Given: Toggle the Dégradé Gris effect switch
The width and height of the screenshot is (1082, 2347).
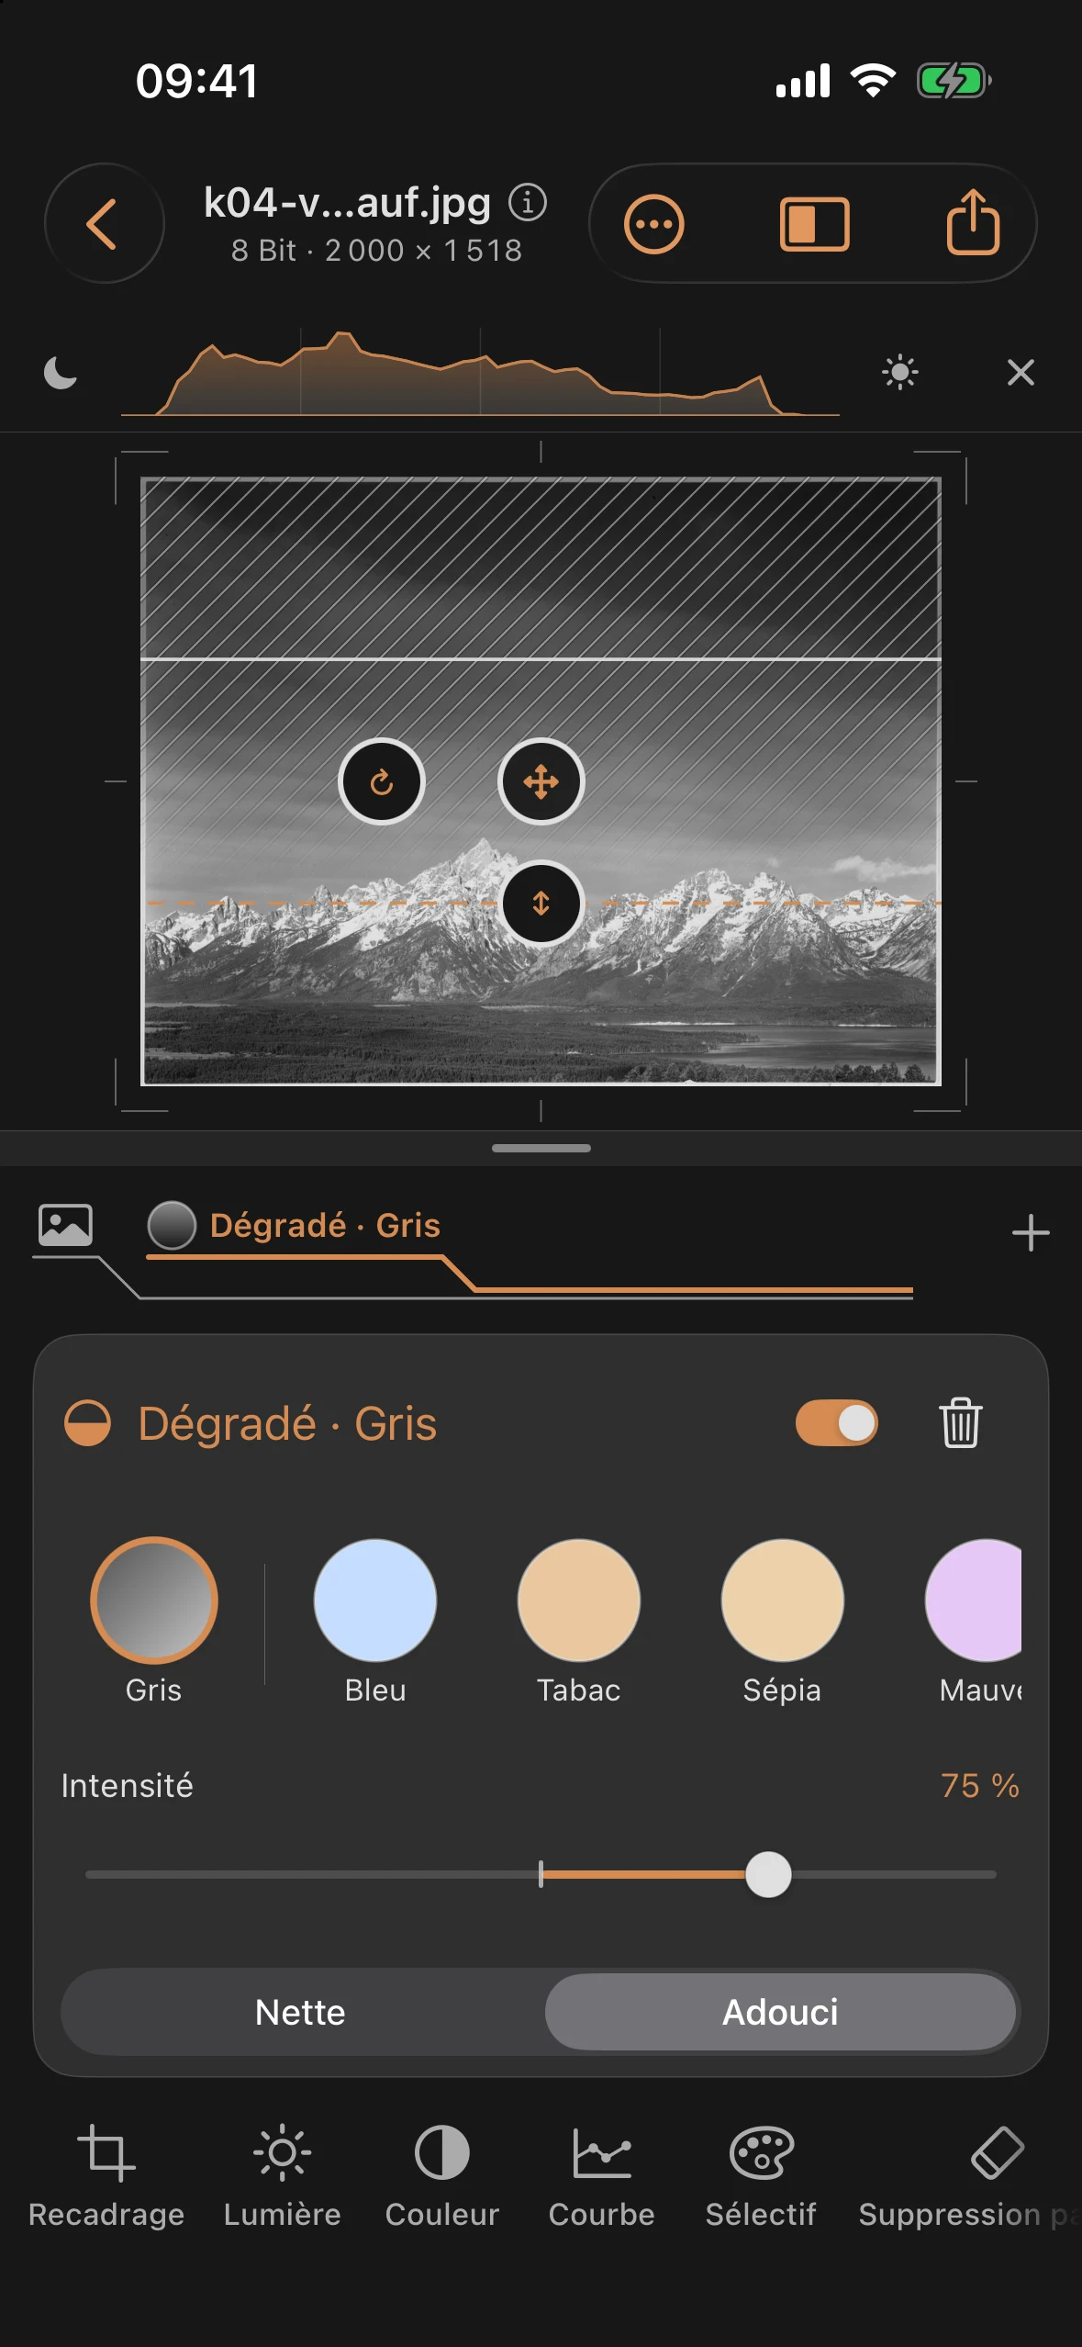Looking at the screenshot, I should [836, 1423].
